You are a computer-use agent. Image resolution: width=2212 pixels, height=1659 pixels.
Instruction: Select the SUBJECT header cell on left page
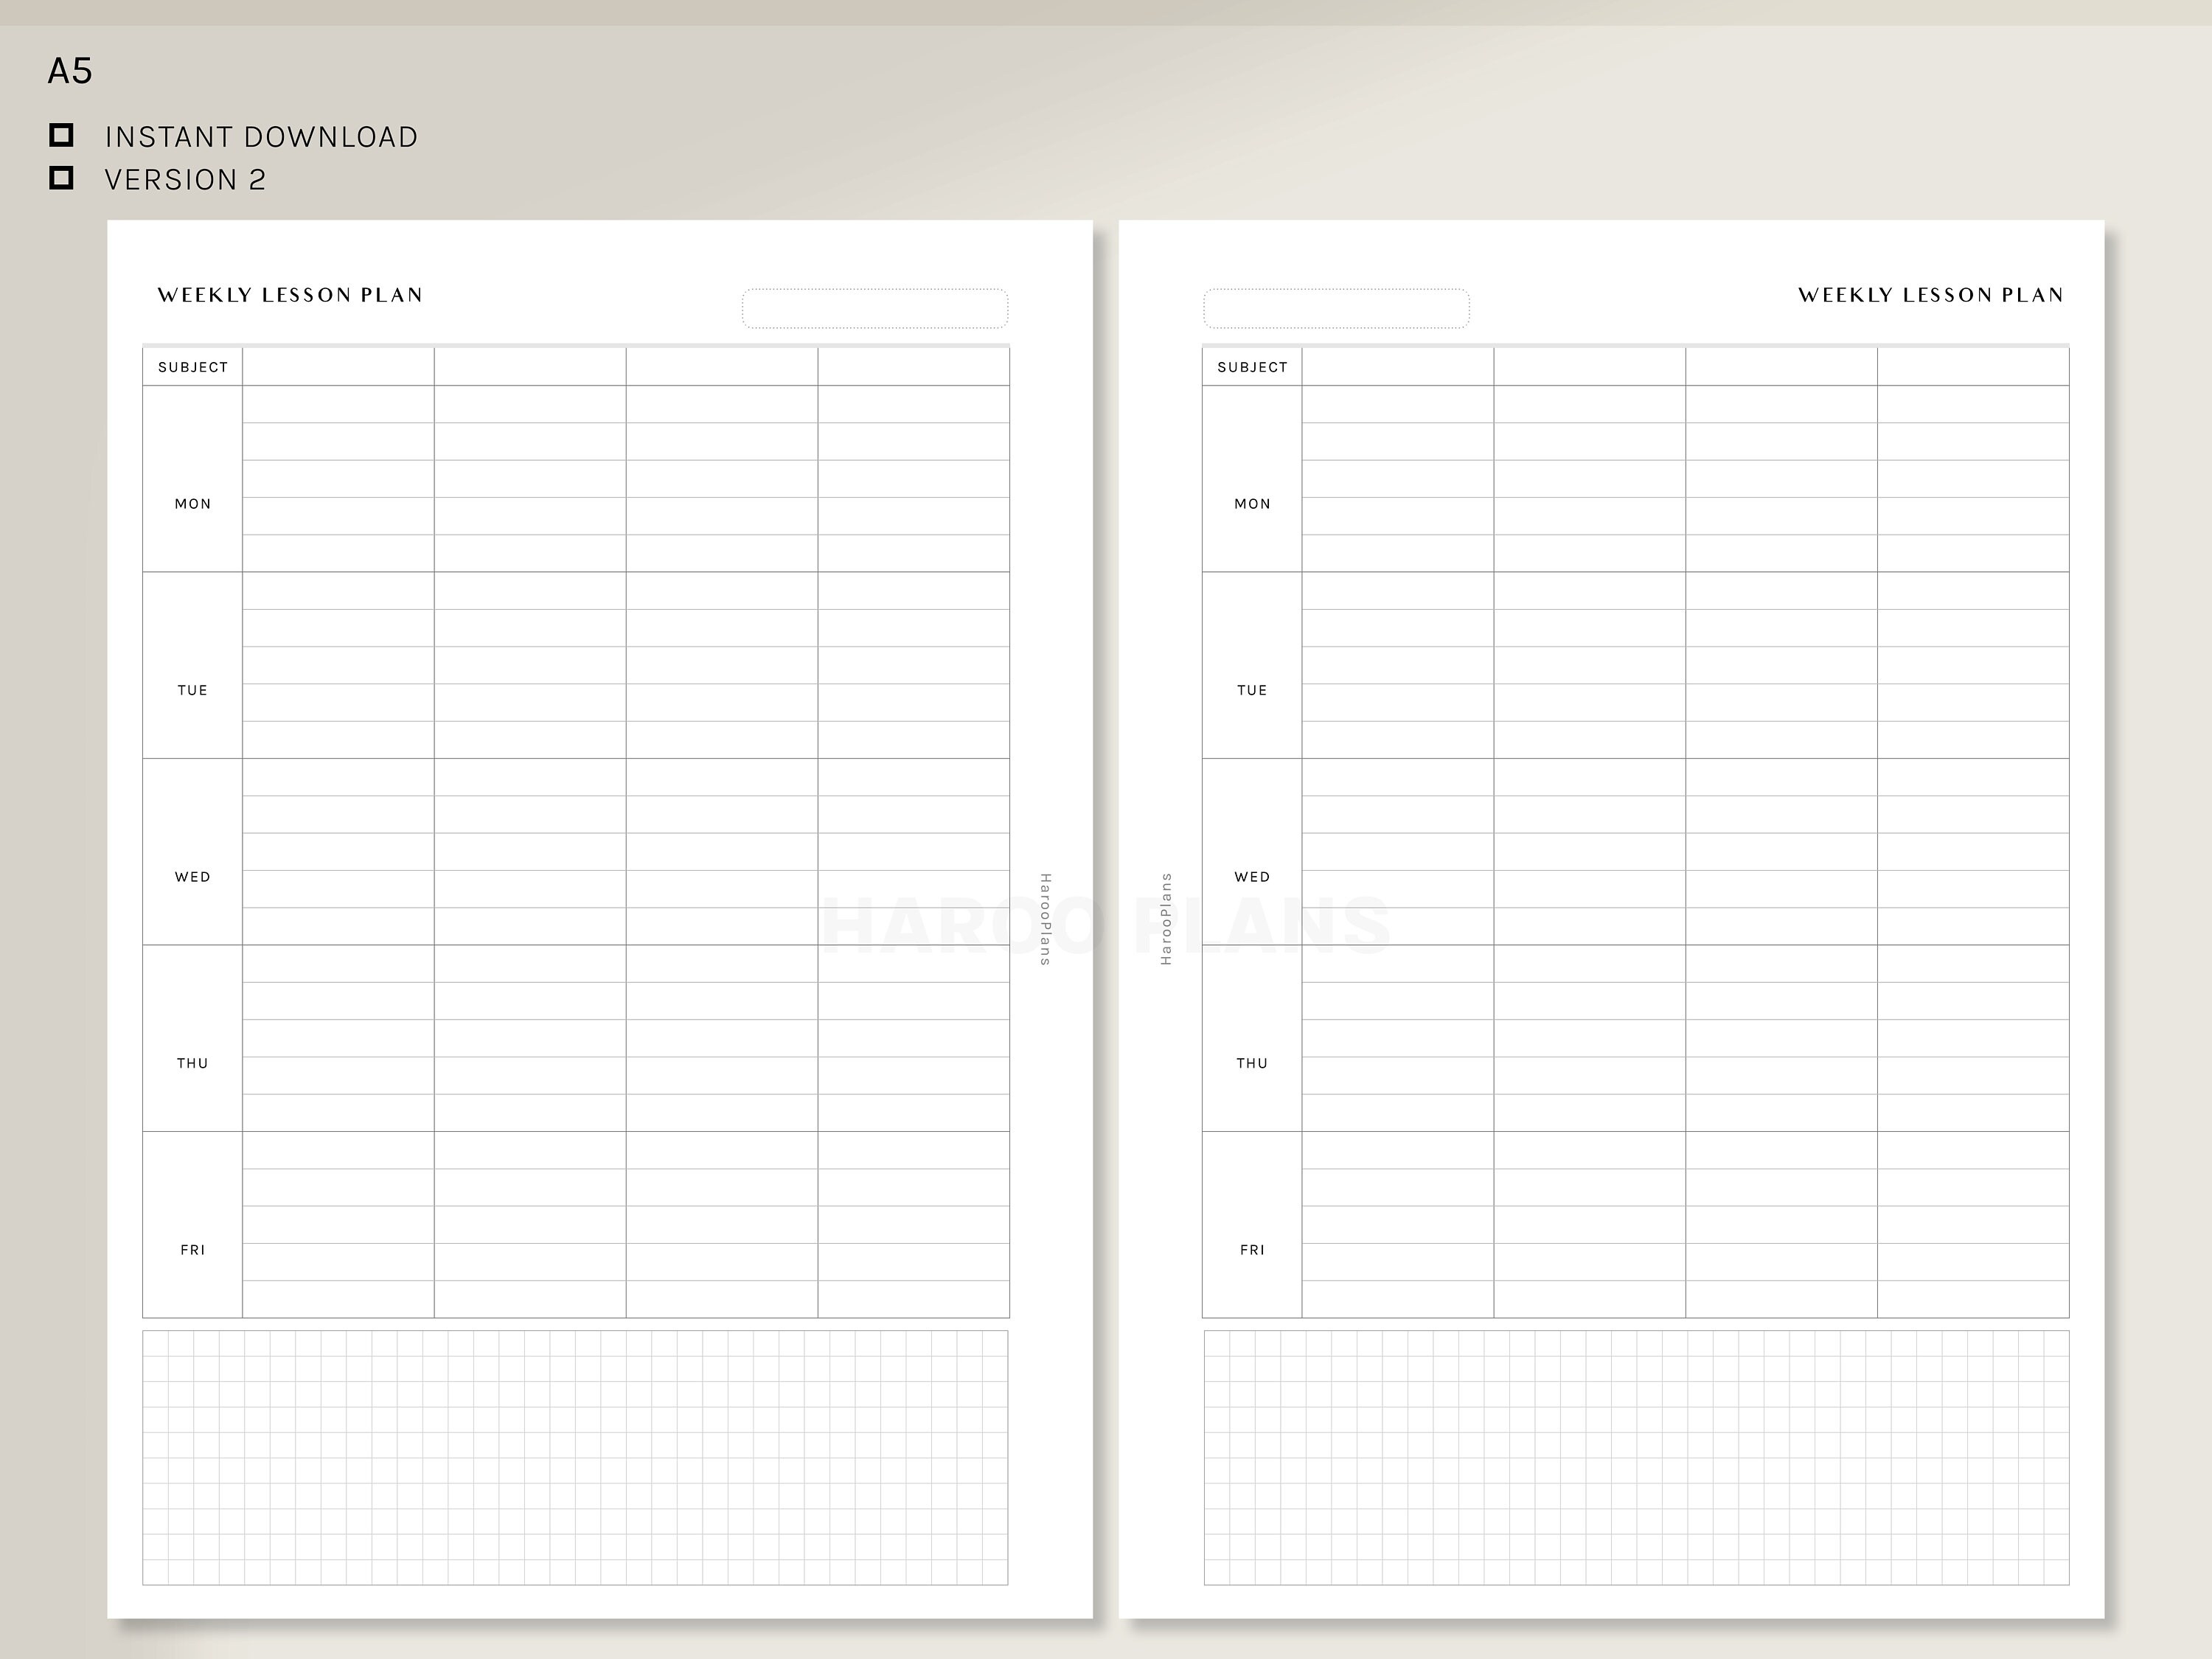click(x=192, y=366)
